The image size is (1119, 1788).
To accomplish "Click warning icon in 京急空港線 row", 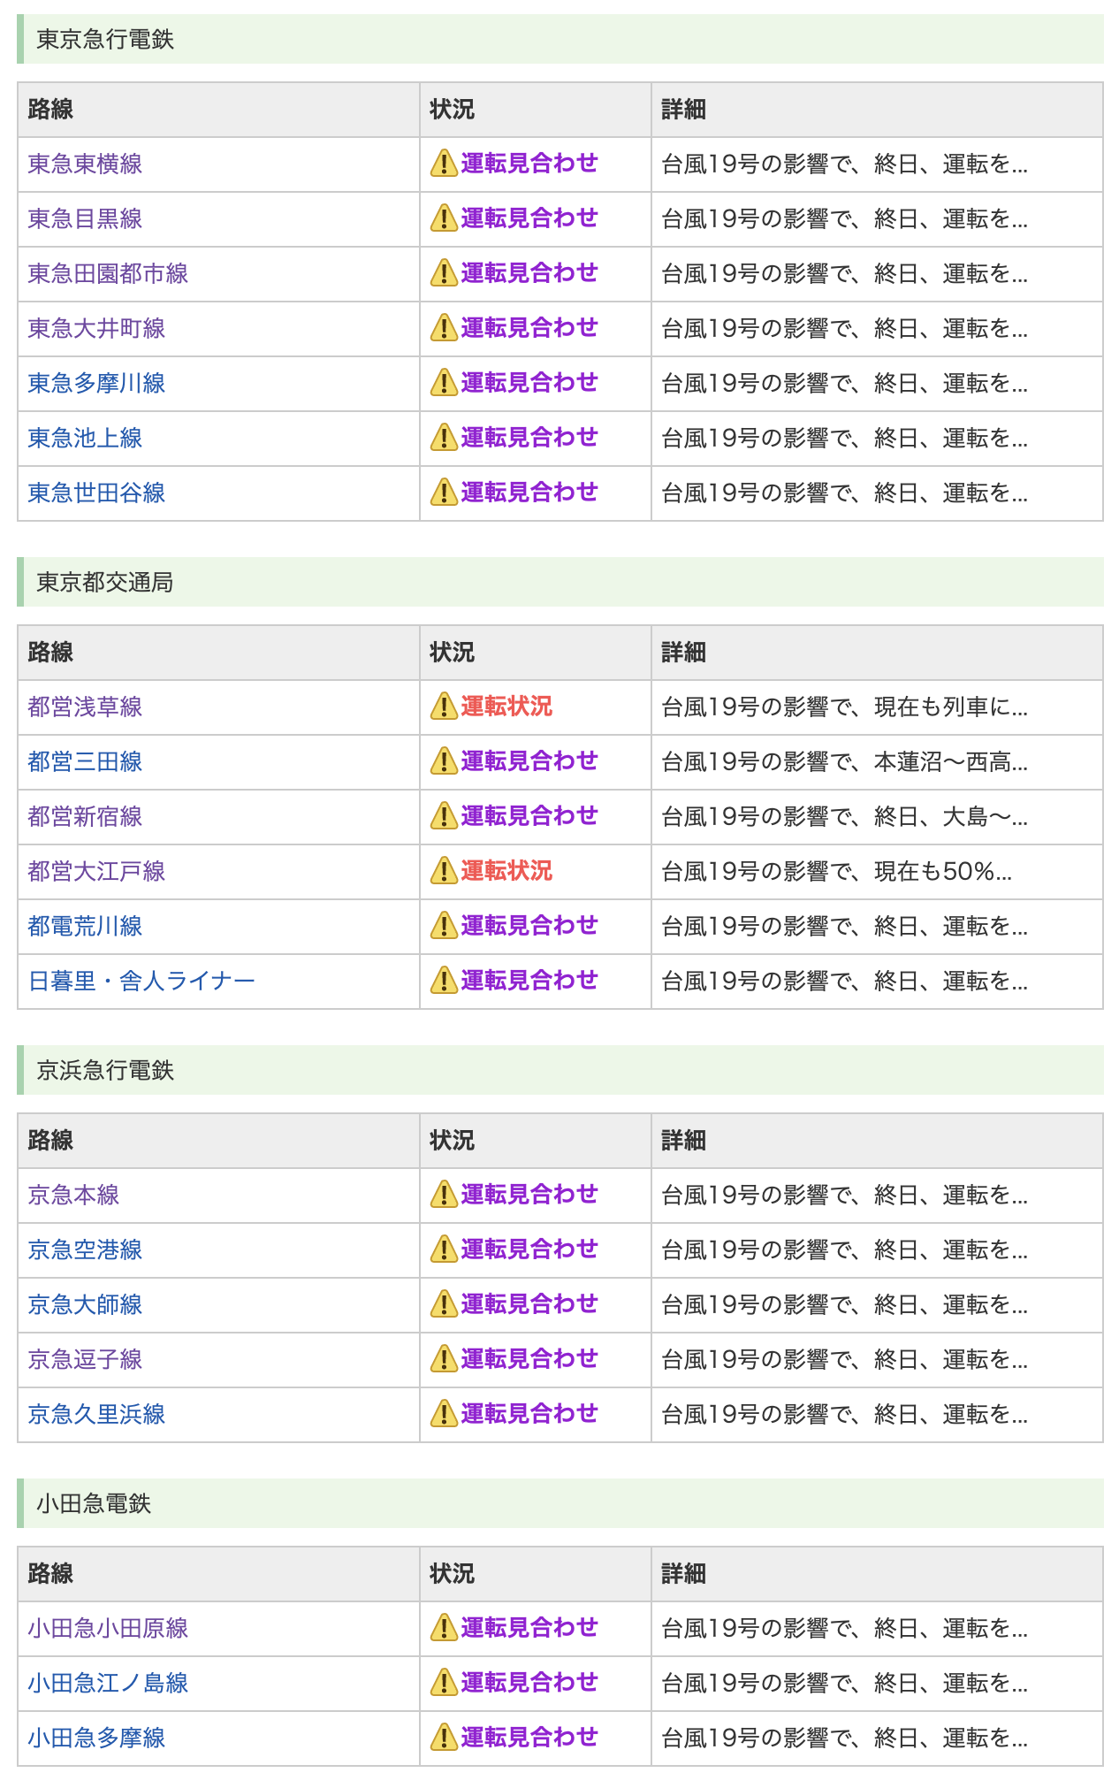I will click(x=444, y=1249).
